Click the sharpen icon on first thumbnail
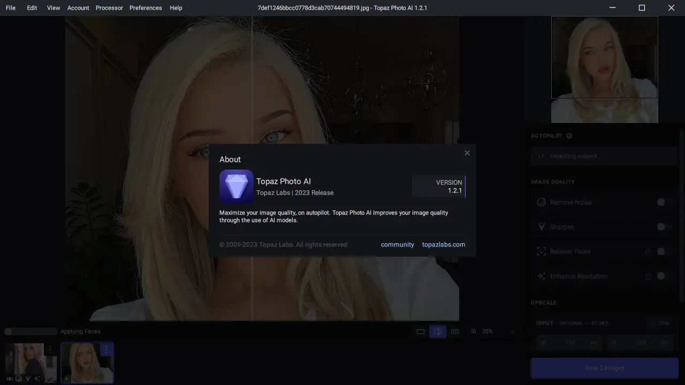This screenshot has width=685, height=385. coord(28,379)
